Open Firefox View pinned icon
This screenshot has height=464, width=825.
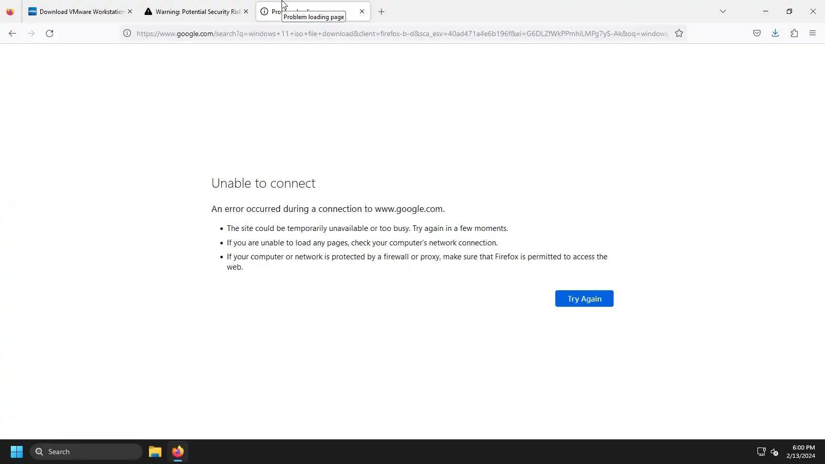(10, 11)
